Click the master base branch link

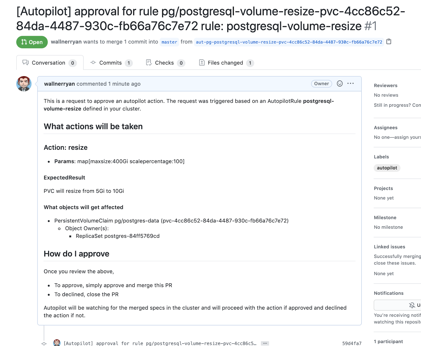pyautogui.click(x=169, y=42)
